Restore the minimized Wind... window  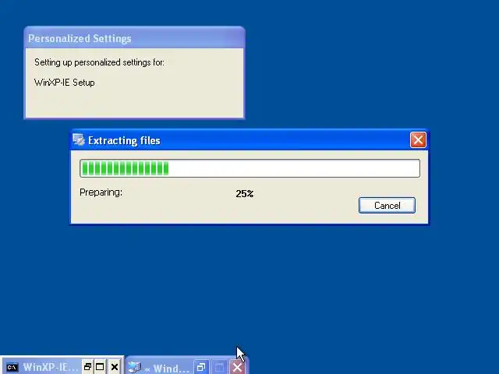[x=201, y=368]
